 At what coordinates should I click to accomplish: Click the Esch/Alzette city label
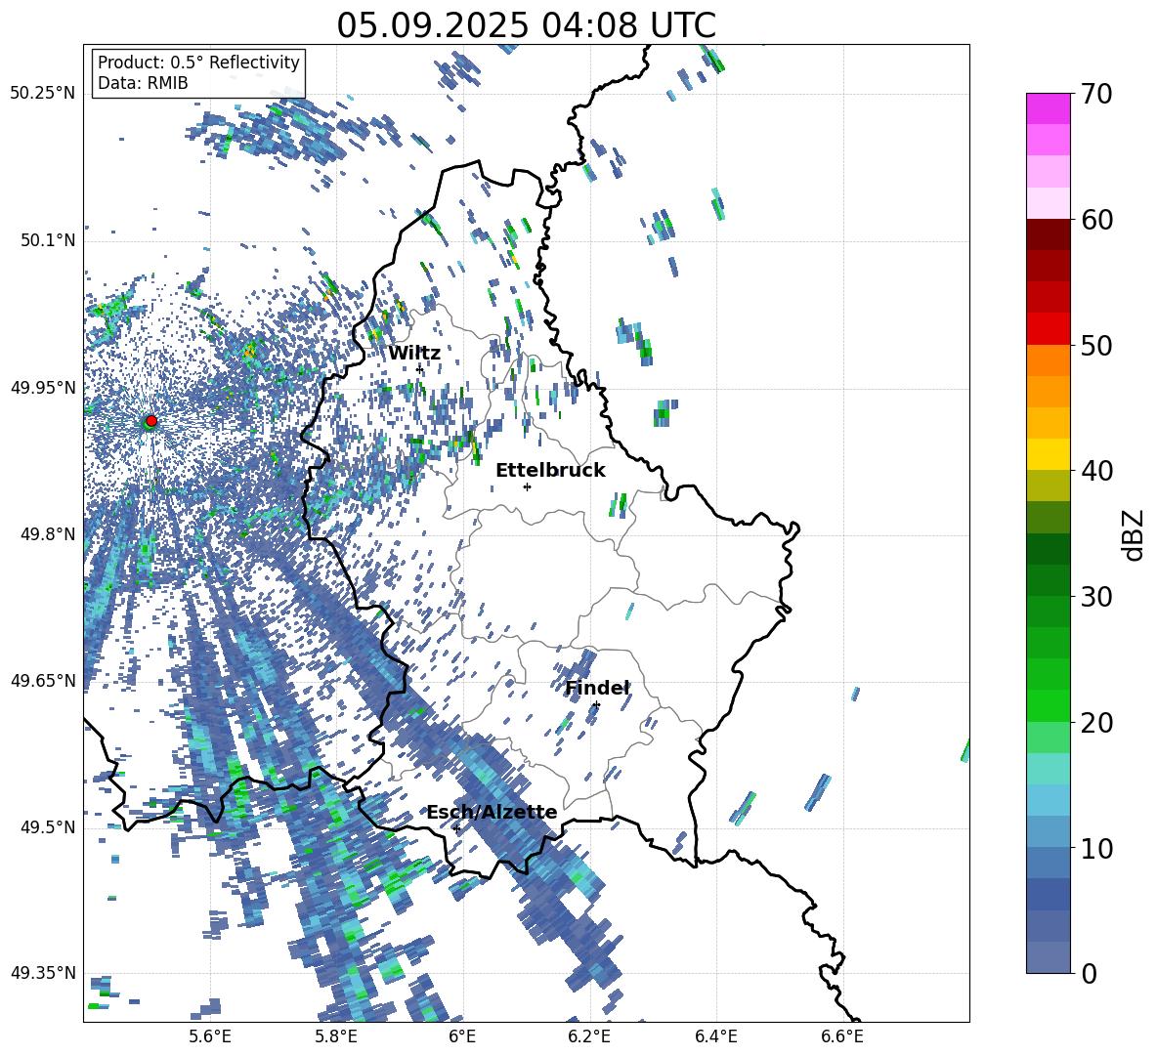492,812
